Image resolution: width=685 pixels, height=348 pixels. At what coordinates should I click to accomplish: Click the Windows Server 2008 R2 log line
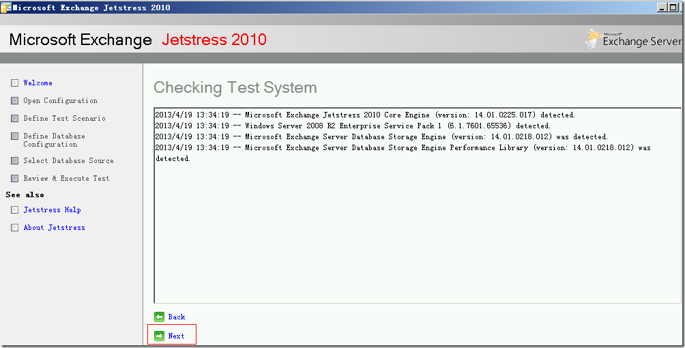point(353,126)
